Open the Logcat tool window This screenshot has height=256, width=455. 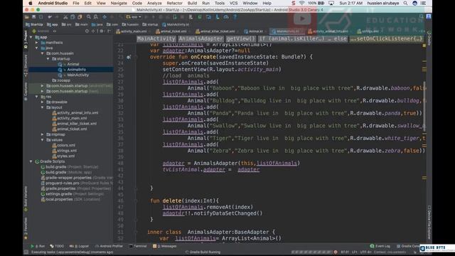(79, 246)
